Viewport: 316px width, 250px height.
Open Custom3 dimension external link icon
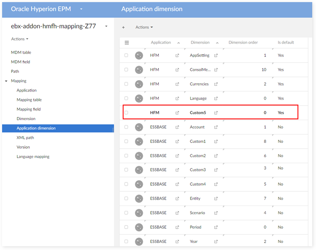(216, 170)
